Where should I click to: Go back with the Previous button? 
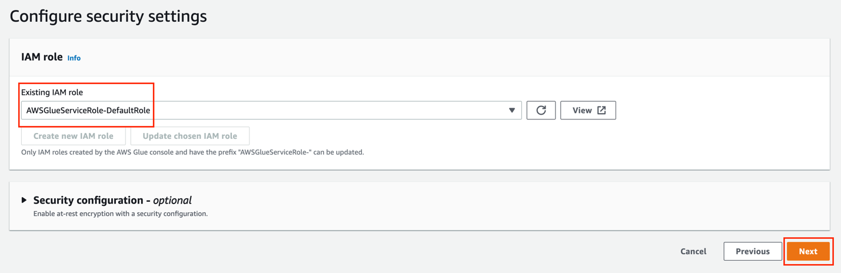click(x=752, y=251)
